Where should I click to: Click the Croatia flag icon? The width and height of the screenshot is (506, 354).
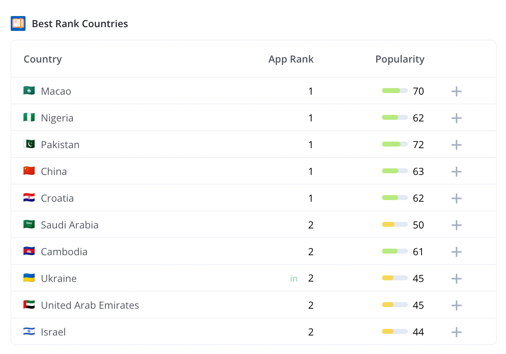coord(29,198)
